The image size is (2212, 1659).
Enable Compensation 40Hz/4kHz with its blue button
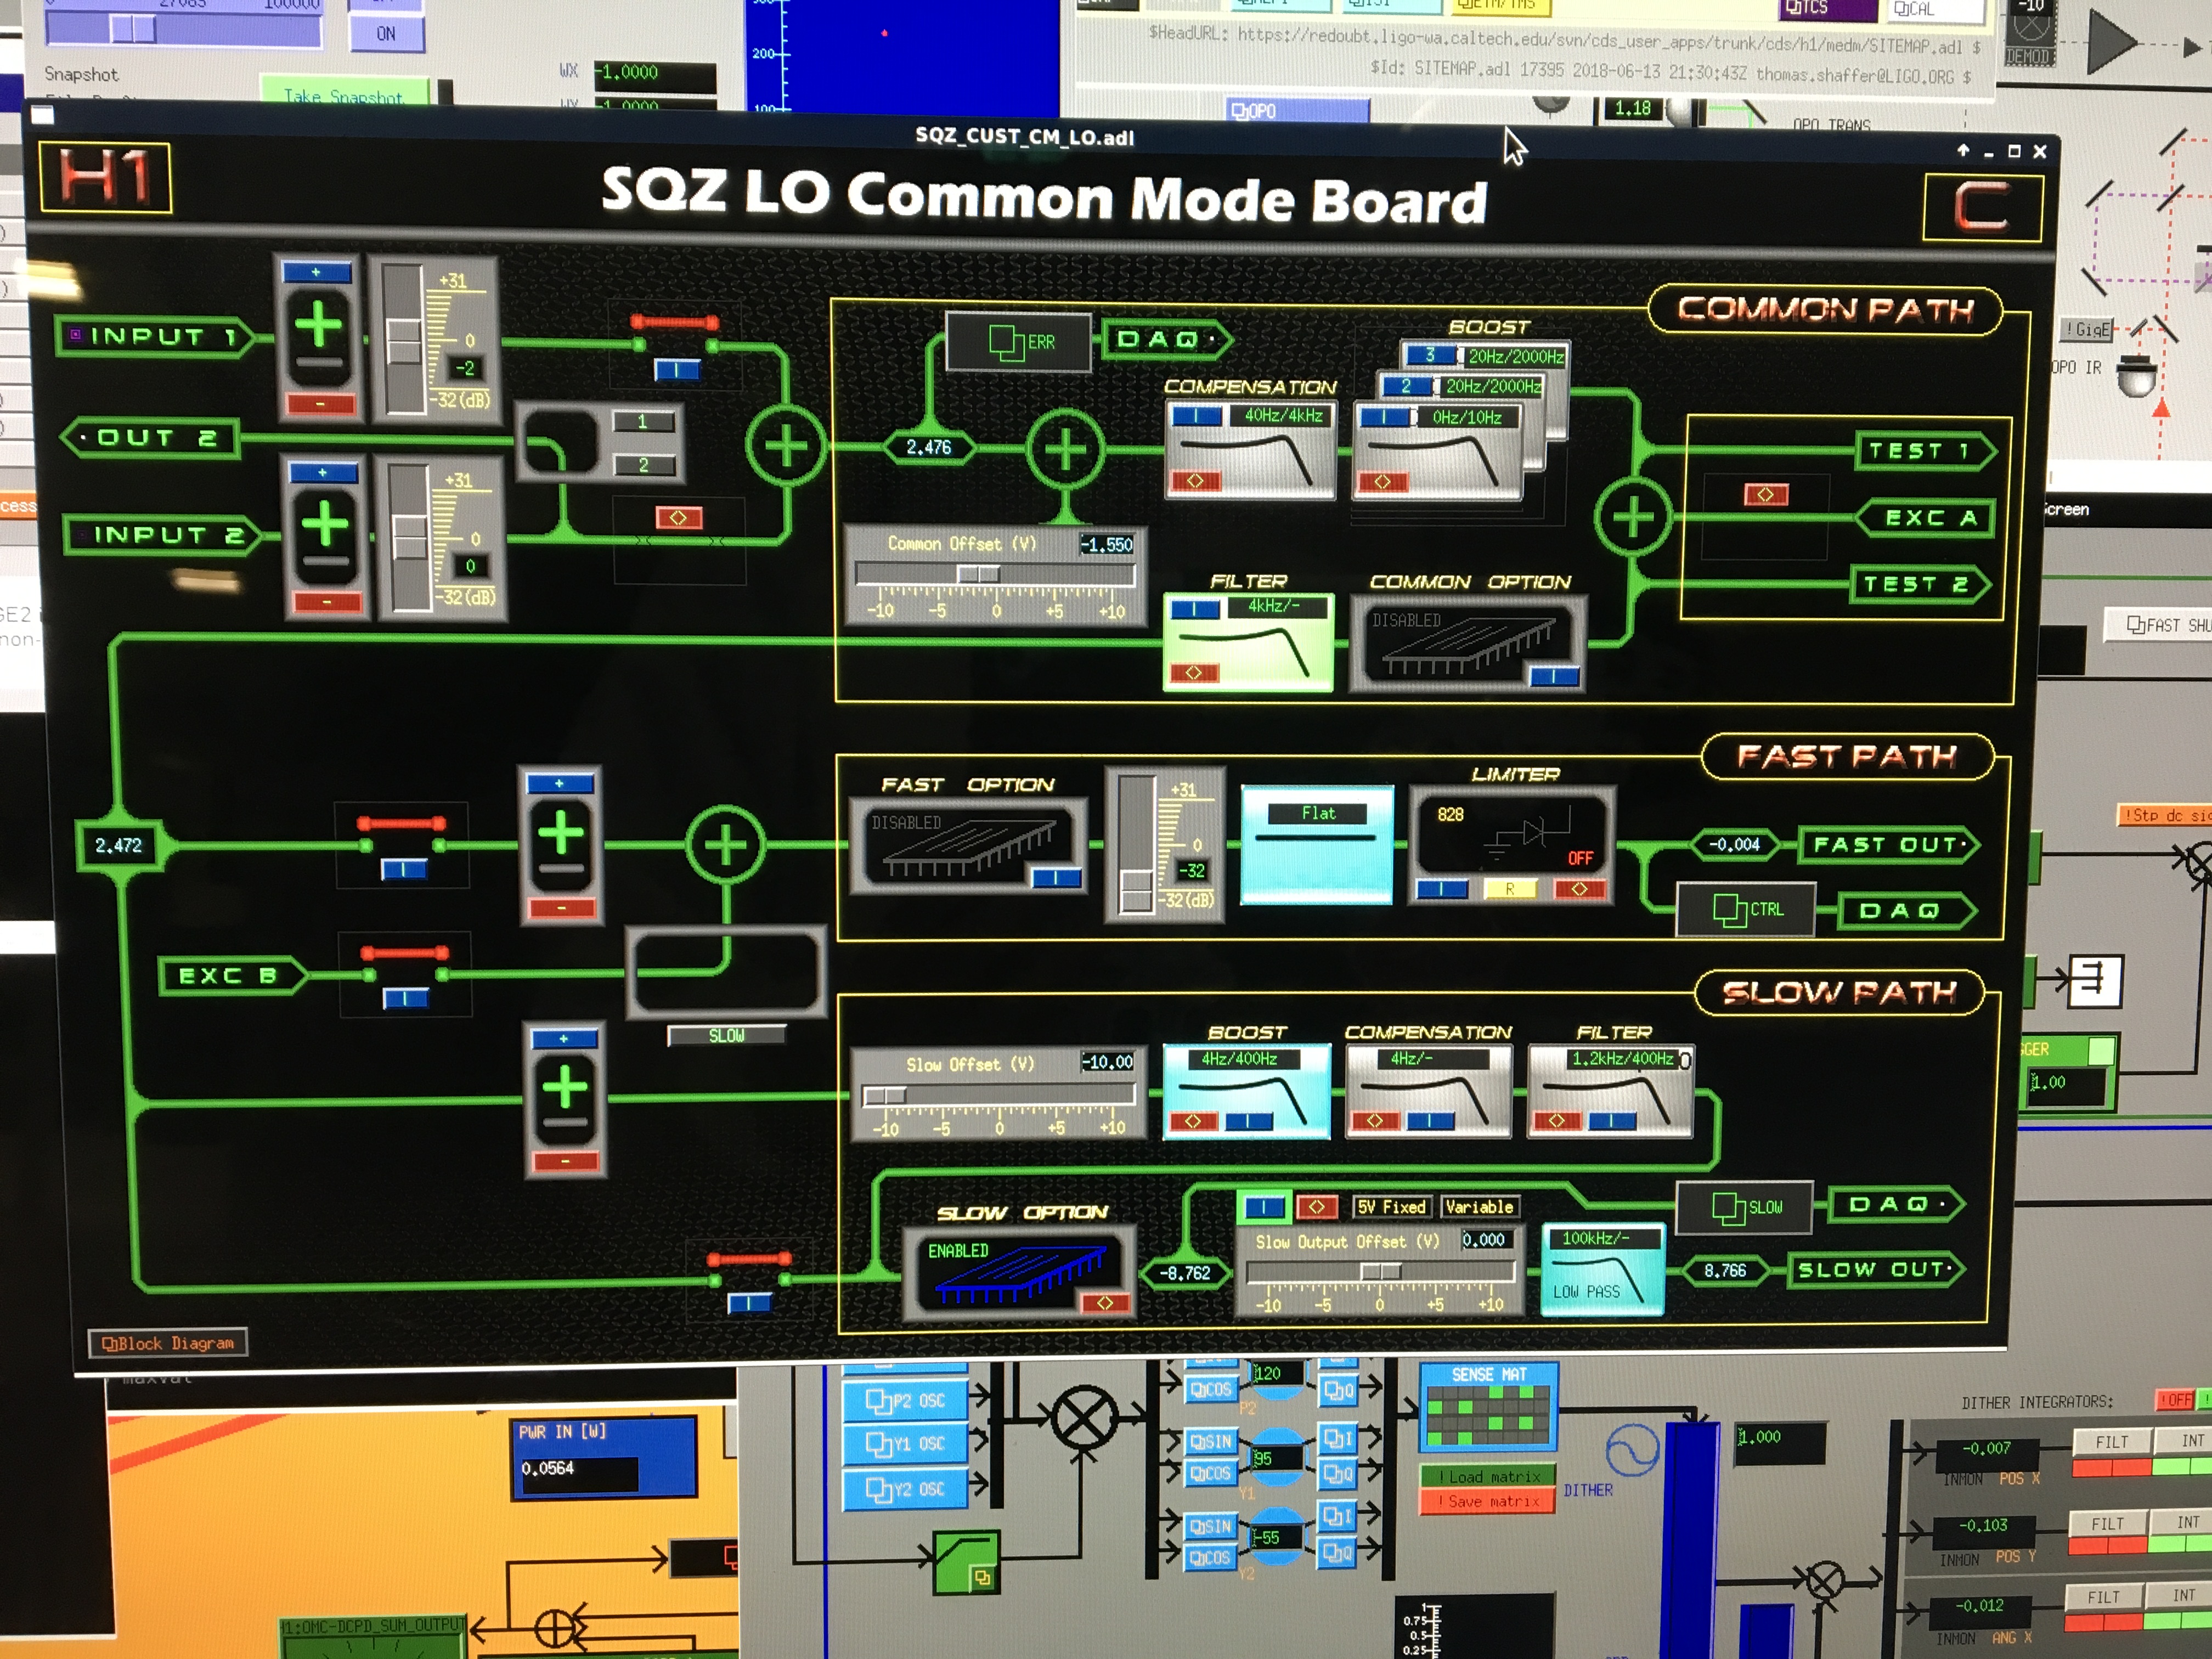(x=1196, y=416)
